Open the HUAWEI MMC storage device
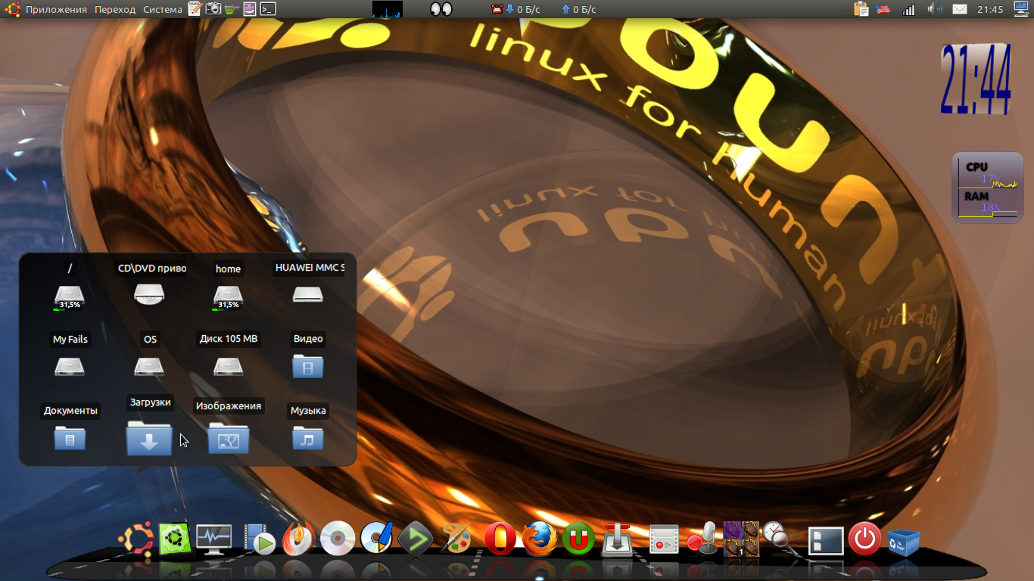This screenshot has height=581, width=1034. tap(308, 294)
